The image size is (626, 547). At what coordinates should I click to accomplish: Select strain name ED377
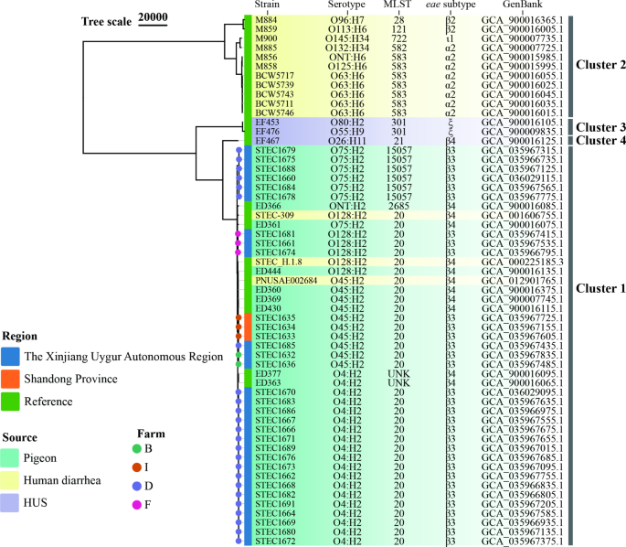(x=268, y=373)
